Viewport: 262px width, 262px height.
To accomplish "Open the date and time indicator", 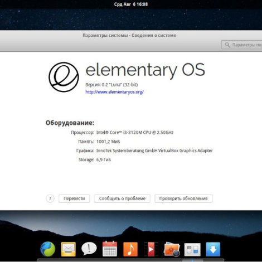I will tap(131, 4).
